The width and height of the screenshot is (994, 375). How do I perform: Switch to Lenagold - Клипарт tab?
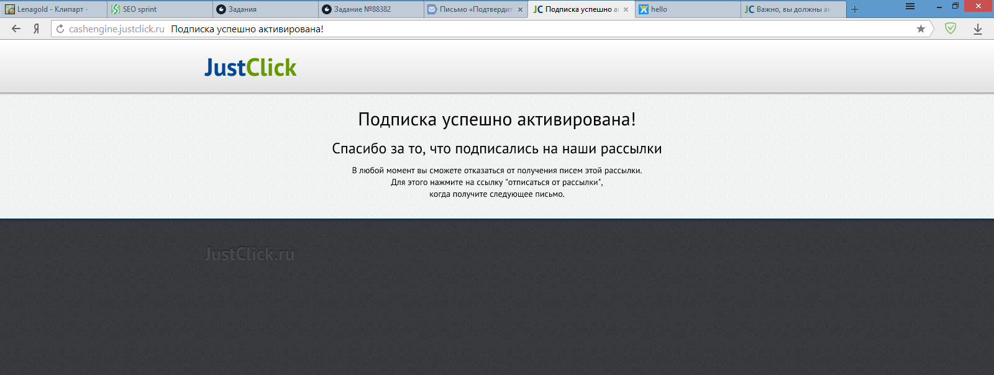click(53, 9)
